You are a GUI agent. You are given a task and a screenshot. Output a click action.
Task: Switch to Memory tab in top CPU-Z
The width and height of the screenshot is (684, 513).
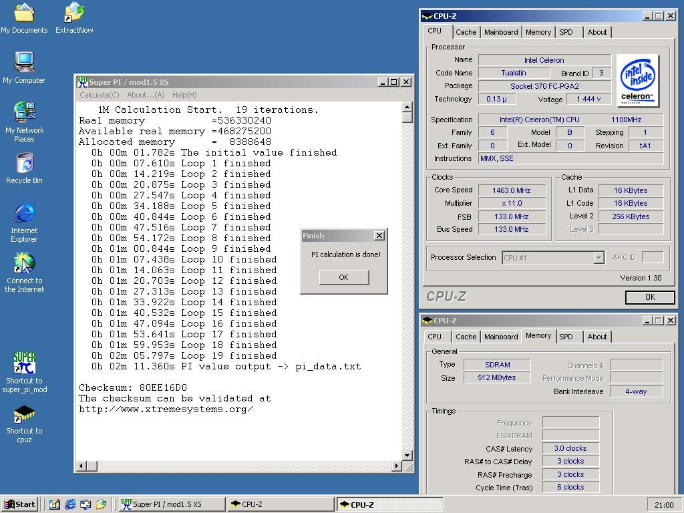point(538,32)
